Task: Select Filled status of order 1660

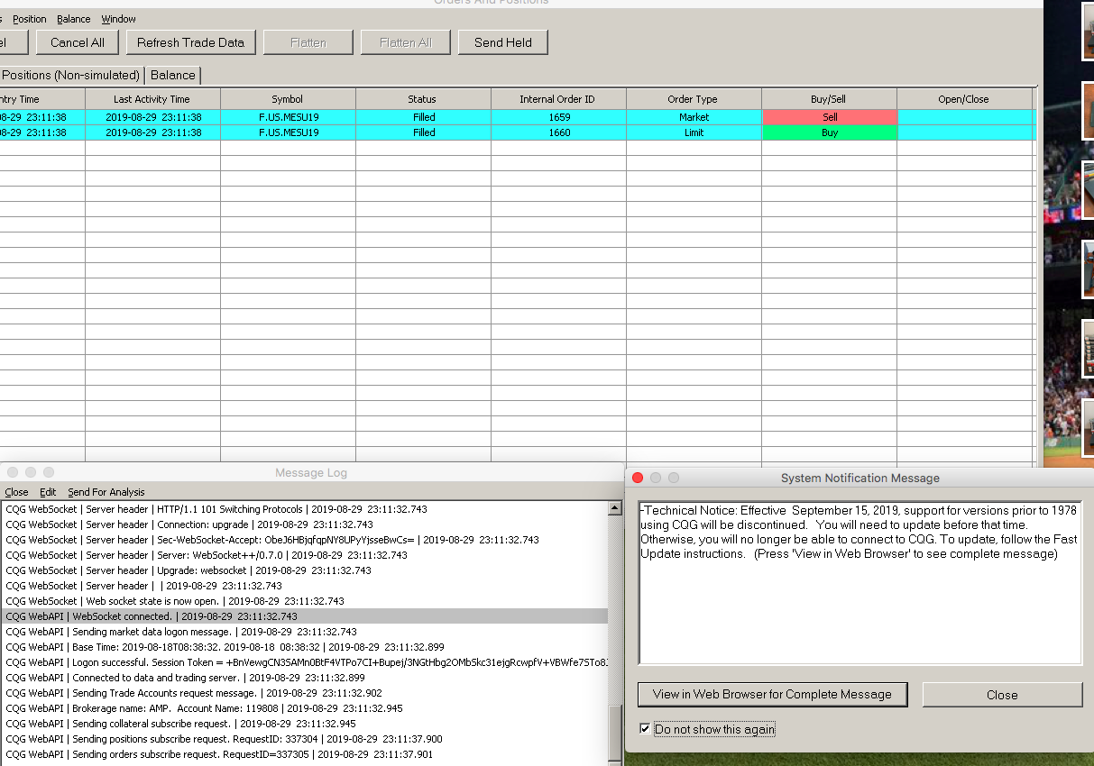Action: pos(424,132)
